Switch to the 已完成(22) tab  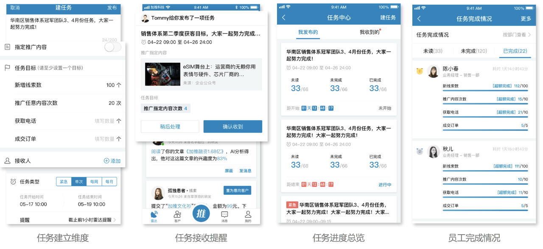click(x=515, y=51)
